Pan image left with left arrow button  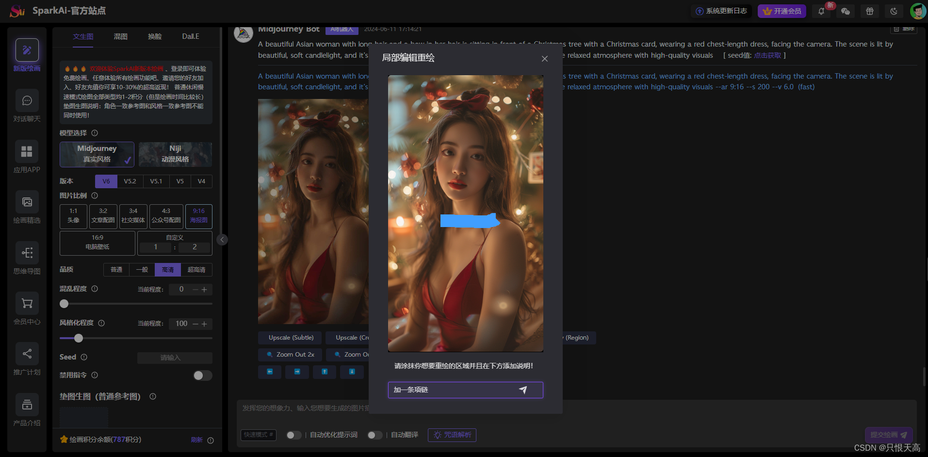pyautogui.click(x=270, y=372)
